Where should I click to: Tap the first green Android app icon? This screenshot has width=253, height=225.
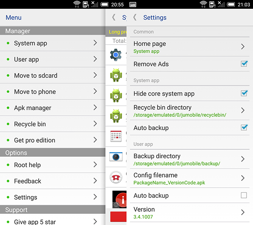[116, 75]
